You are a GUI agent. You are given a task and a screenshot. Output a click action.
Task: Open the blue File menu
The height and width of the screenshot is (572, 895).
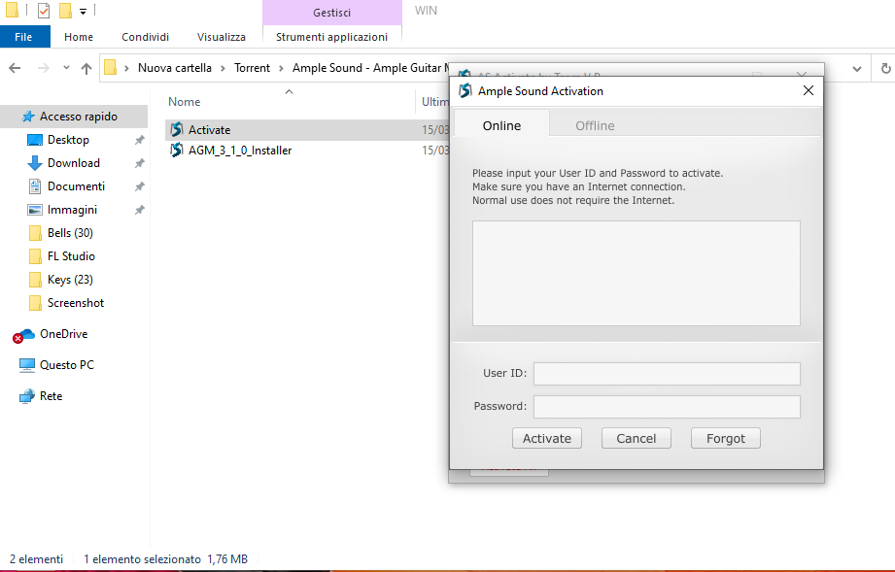(x=24, y=37)
